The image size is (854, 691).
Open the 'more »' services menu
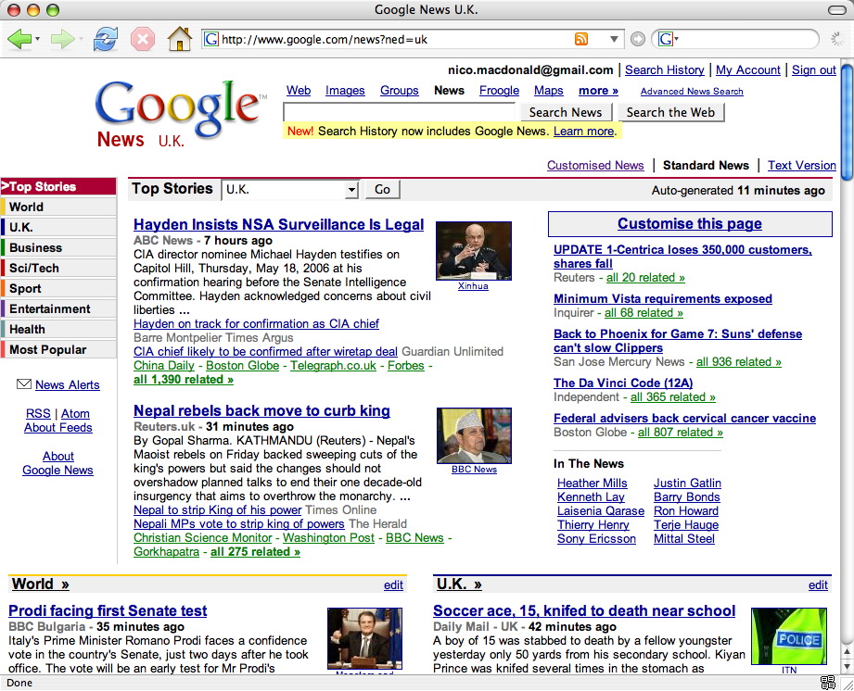[598, 90]
